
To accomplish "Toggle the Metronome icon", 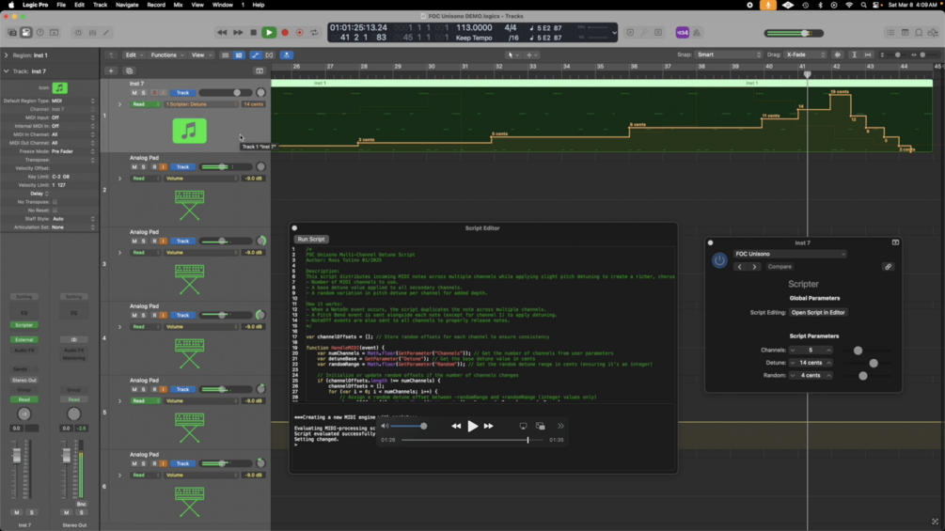I will (x=697, y=33).
